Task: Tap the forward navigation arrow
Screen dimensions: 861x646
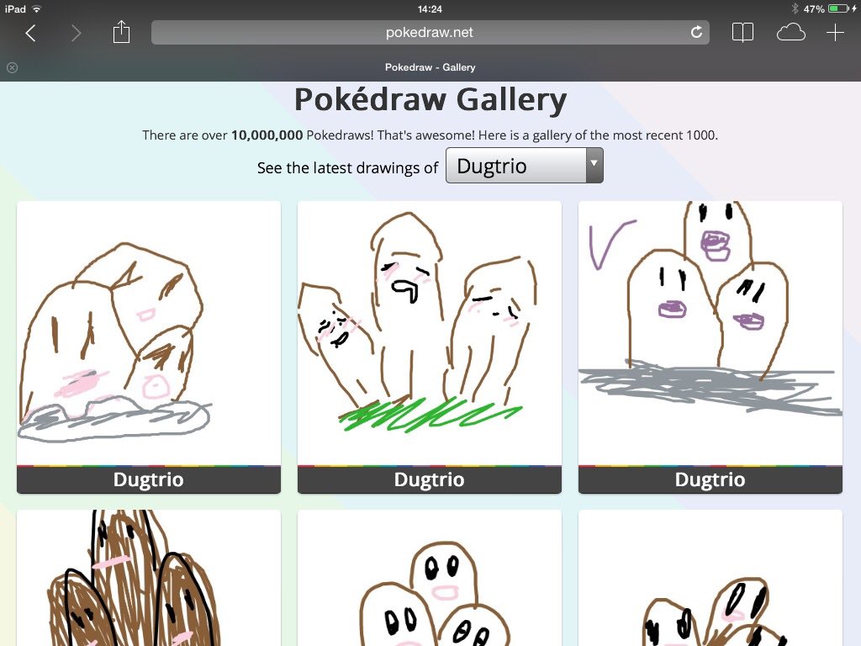Action: pos(77,33)
